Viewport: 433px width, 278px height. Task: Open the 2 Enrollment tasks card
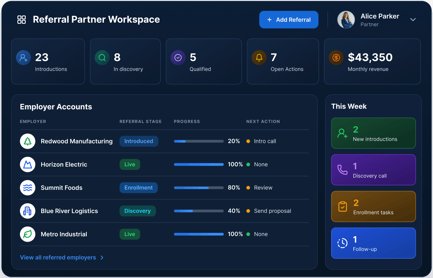coord(373,207)
